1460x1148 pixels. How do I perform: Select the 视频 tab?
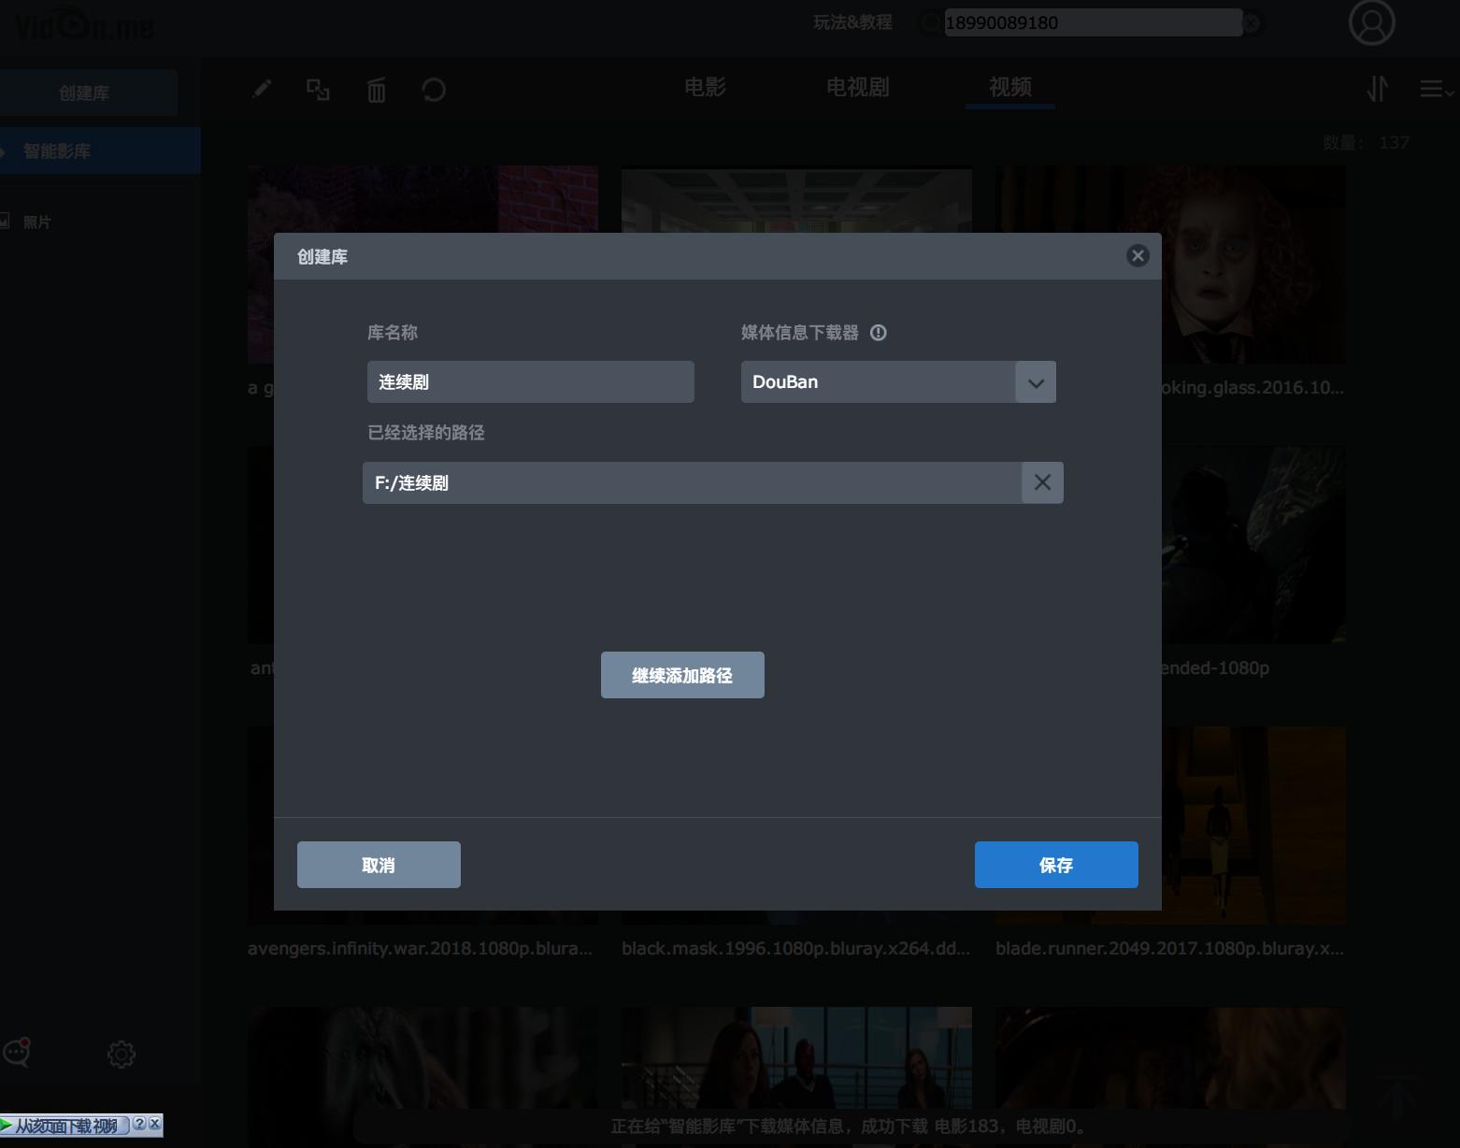[x=1010, y=87]
